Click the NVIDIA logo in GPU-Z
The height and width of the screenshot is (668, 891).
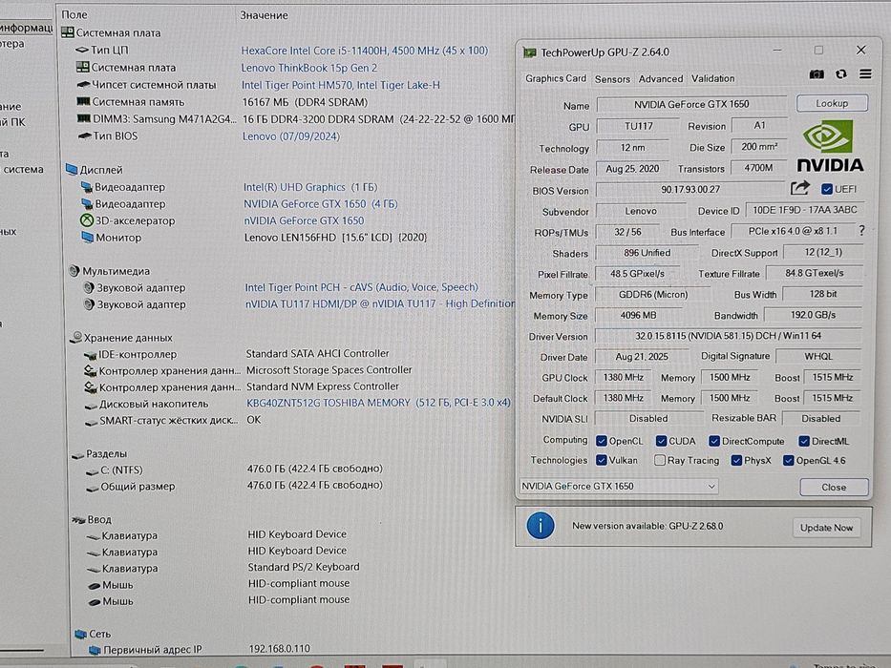(x=830, y=145)
